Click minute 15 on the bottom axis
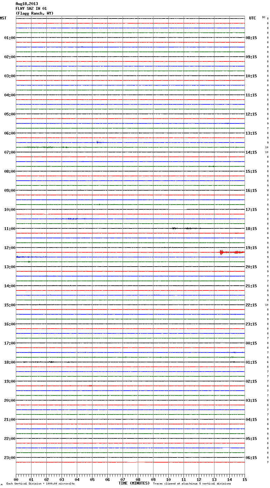This screenshot has height=488, width=270. tap(245, 480)
